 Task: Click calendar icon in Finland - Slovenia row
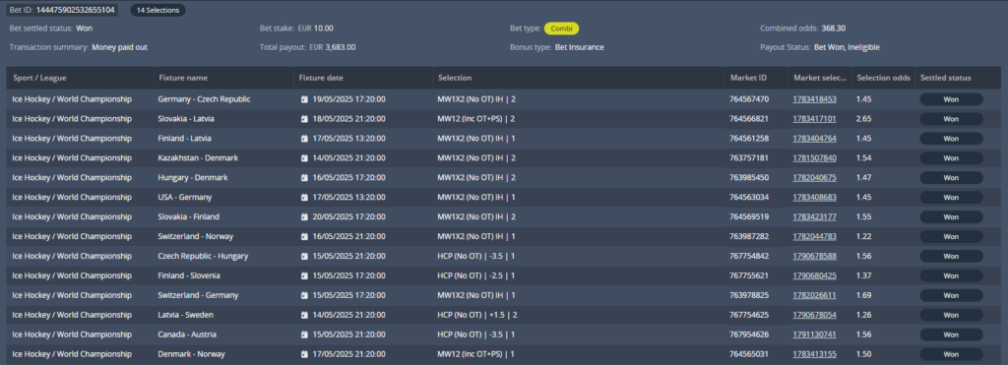pos(304,275)
